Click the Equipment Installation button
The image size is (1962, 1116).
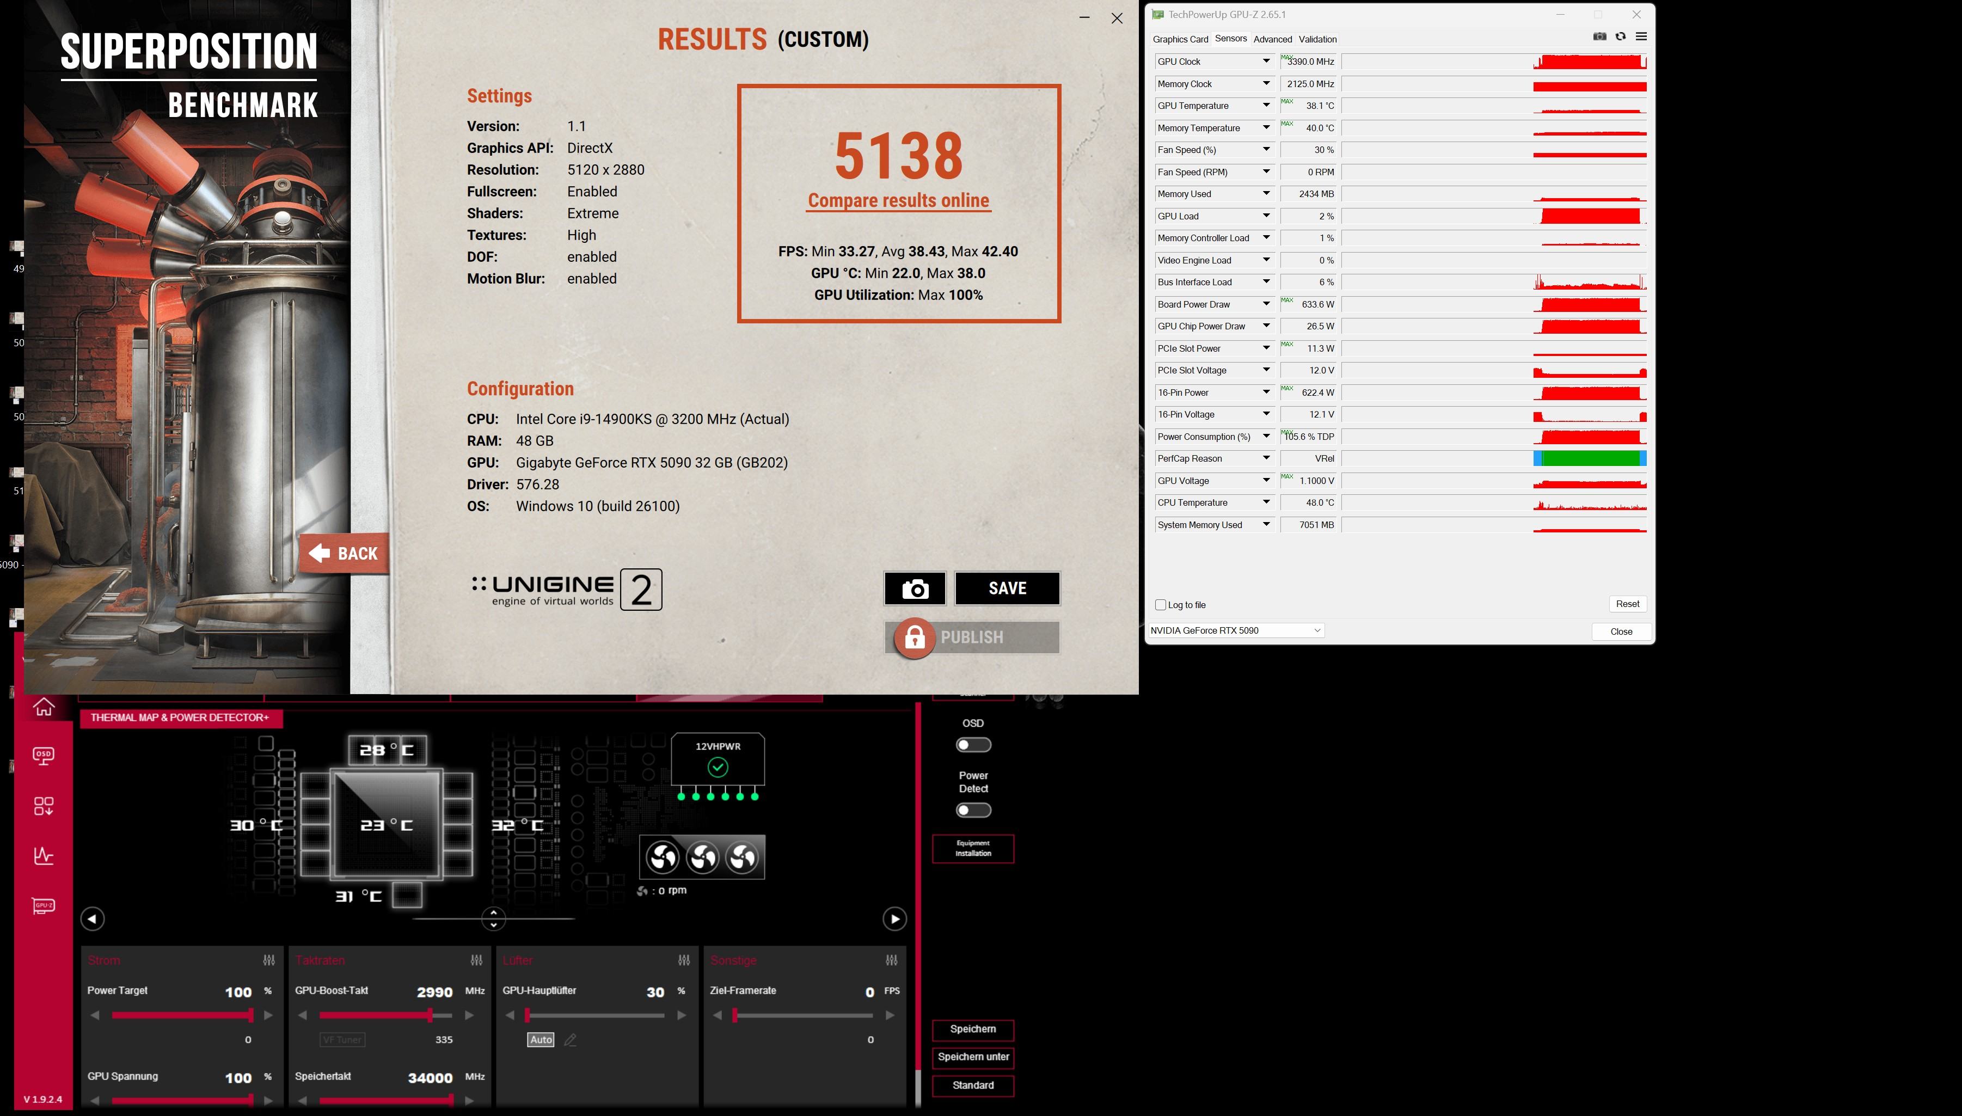[973, 849]
